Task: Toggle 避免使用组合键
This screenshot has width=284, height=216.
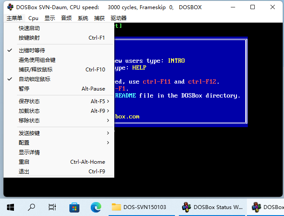Action: point(59,60)
